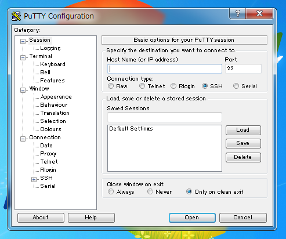The height and width of the screenshot is (239, 286).
Task: Click the About button
Action: point(41,218)
